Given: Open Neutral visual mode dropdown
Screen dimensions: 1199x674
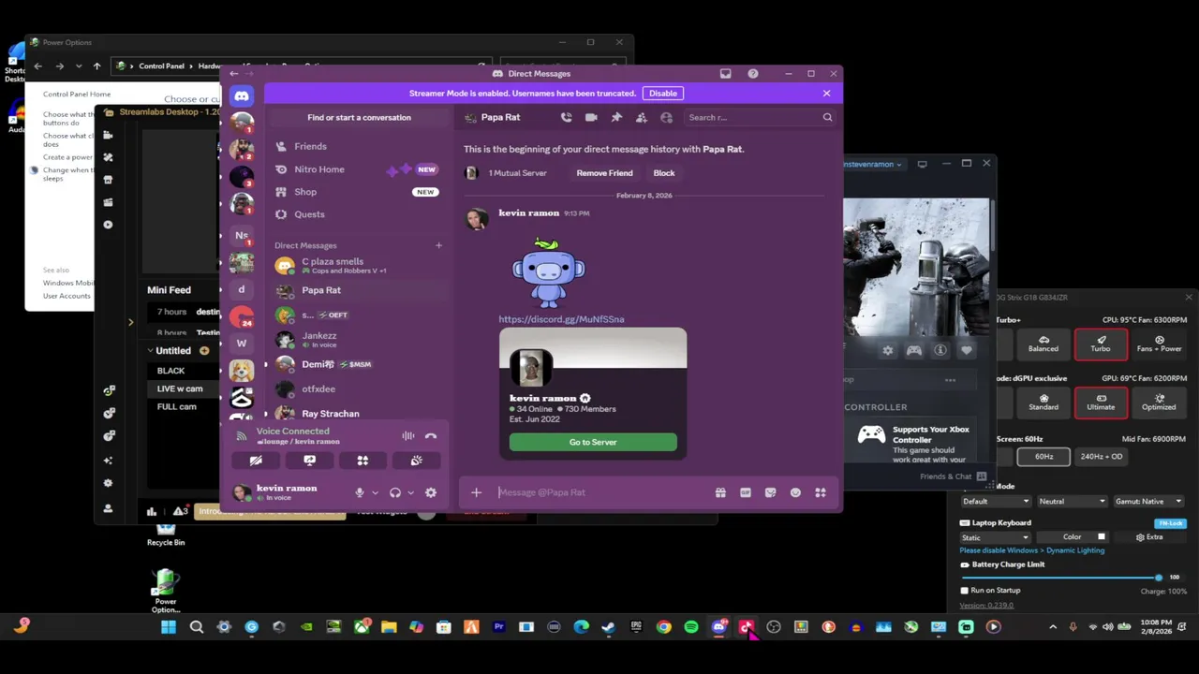Looking at the screenshot, I should coord(1072,502).
